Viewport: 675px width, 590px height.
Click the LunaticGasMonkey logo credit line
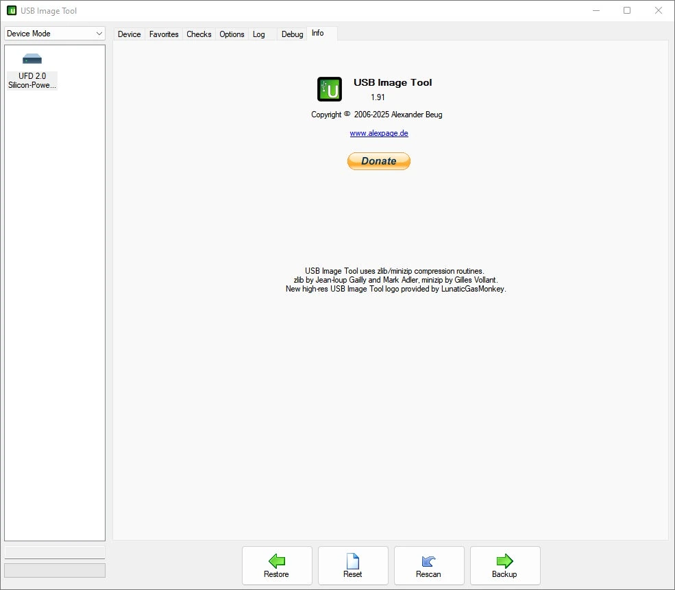point(395,289)
